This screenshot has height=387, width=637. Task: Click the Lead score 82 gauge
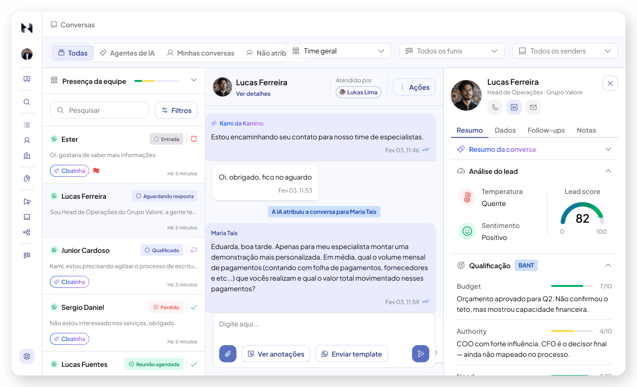point(582,214)
